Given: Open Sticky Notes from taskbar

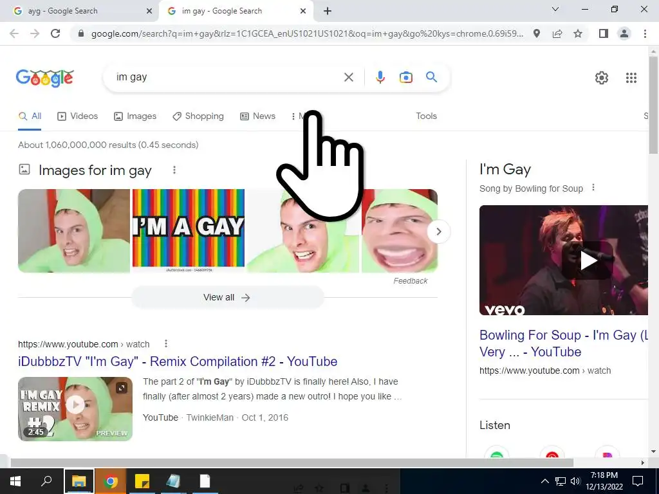Looking at the screenshot, I should point(142,481).
